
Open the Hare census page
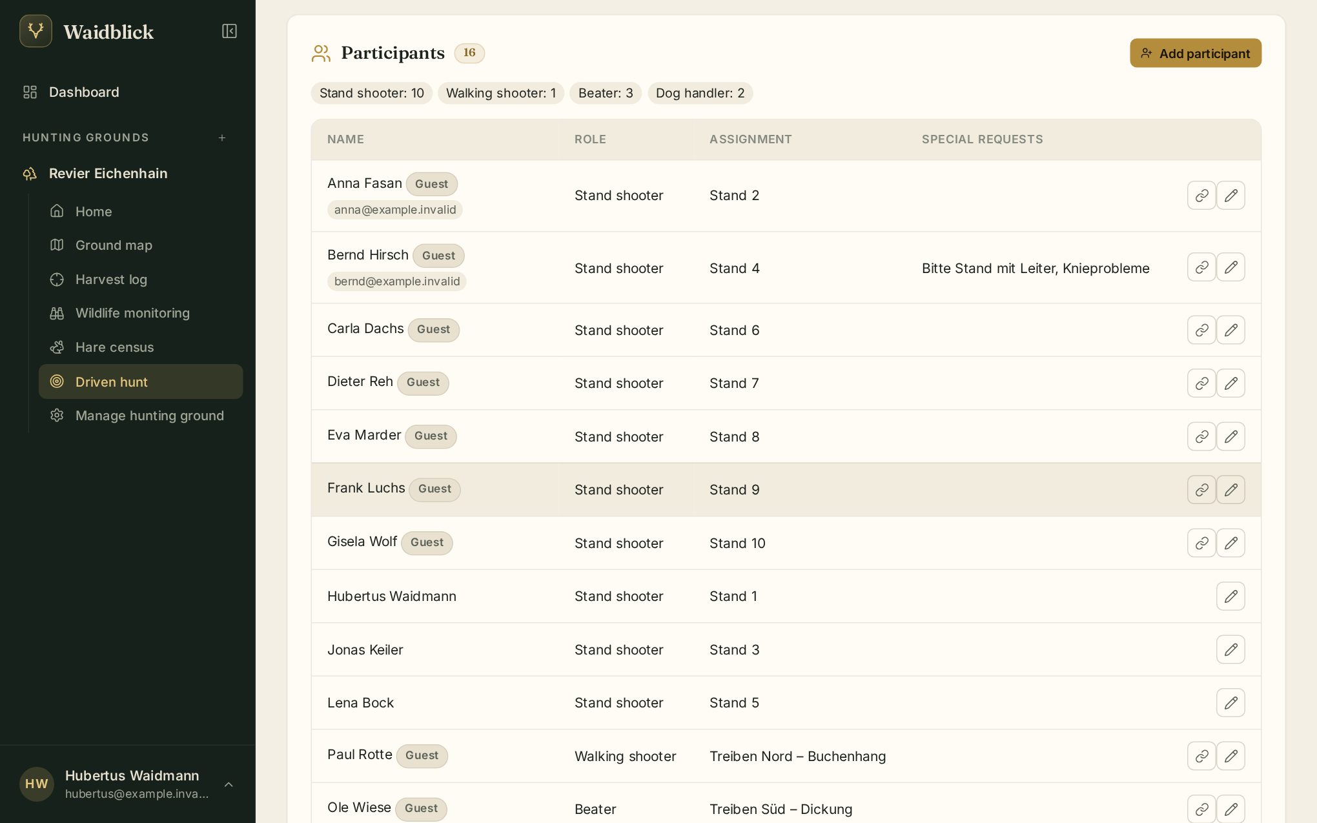(141, 347)
